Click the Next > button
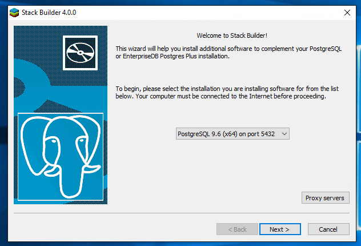 click(x=280, y=229)
